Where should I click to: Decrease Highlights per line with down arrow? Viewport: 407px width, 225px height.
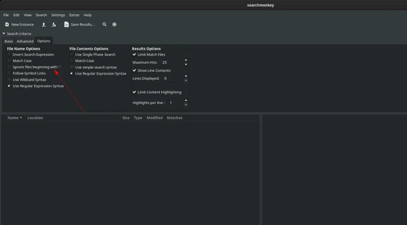(186, 105)
